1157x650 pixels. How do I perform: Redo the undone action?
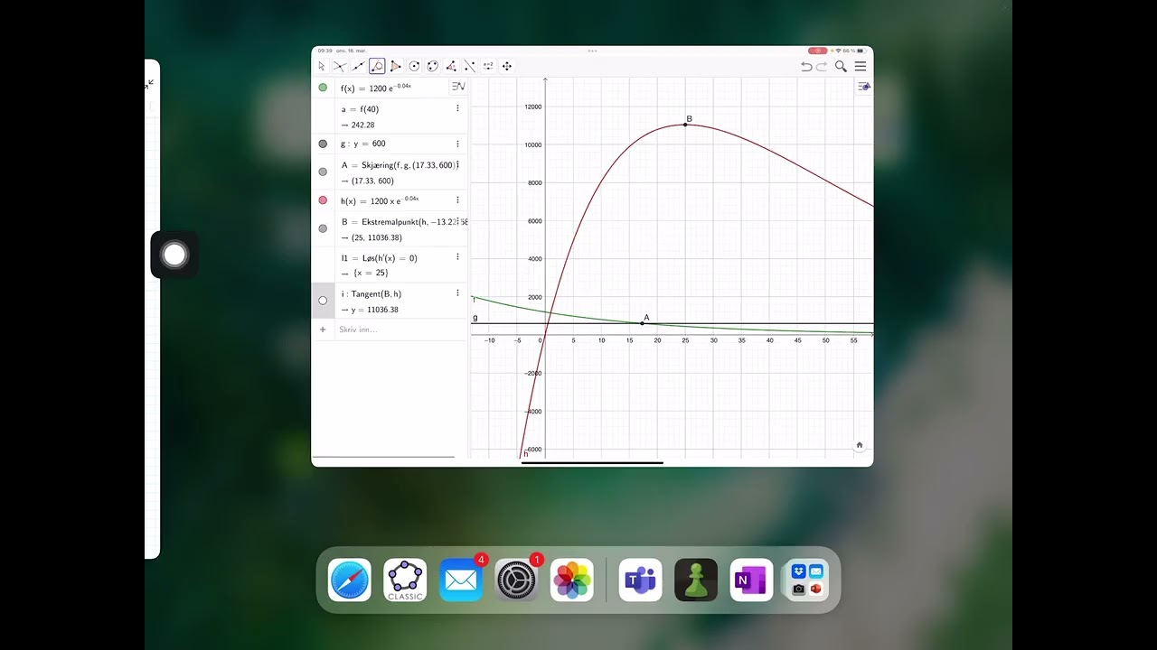pos(822,66)
